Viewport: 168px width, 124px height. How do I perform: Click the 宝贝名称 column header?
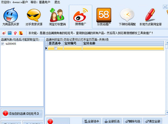tap(123, 43)
